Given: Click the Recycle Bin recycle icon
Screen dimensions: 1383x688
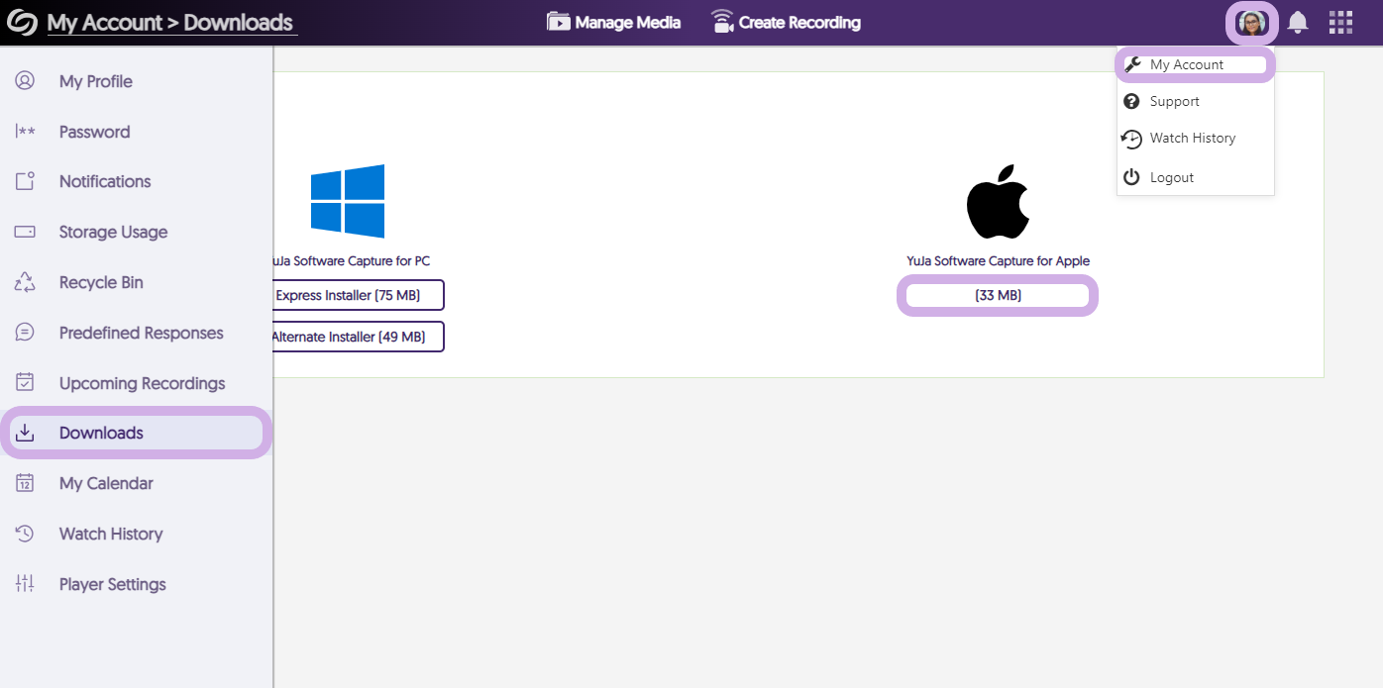Looking at the screenshot, I should coord(25,282).
